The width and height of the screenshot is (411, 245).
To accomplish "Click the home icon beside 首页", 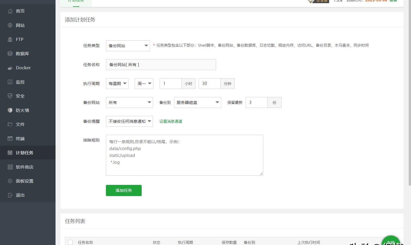I will [10, 11].
